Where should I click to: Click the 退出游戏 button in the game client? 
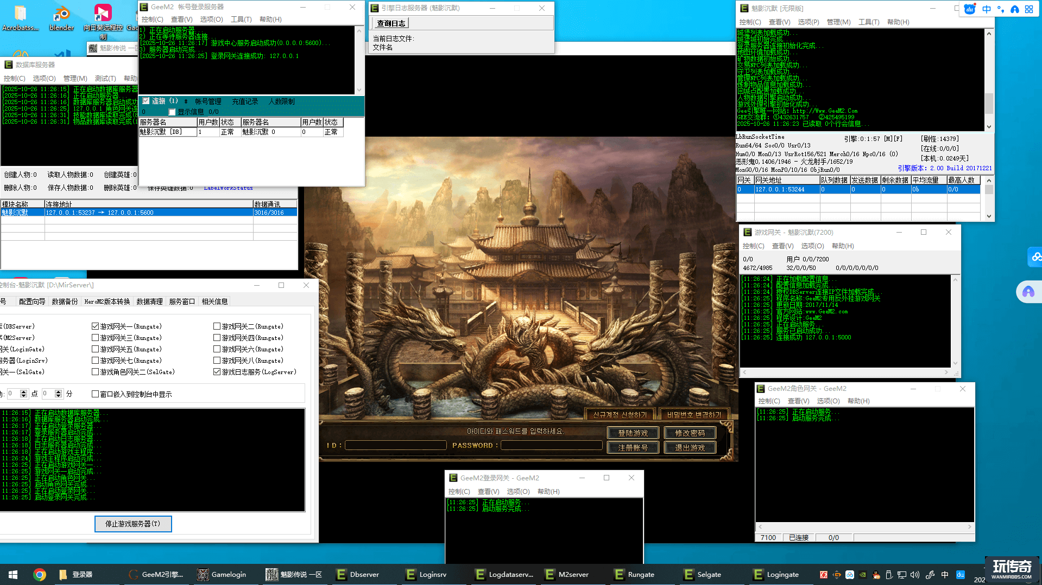[x=690, y=448]
